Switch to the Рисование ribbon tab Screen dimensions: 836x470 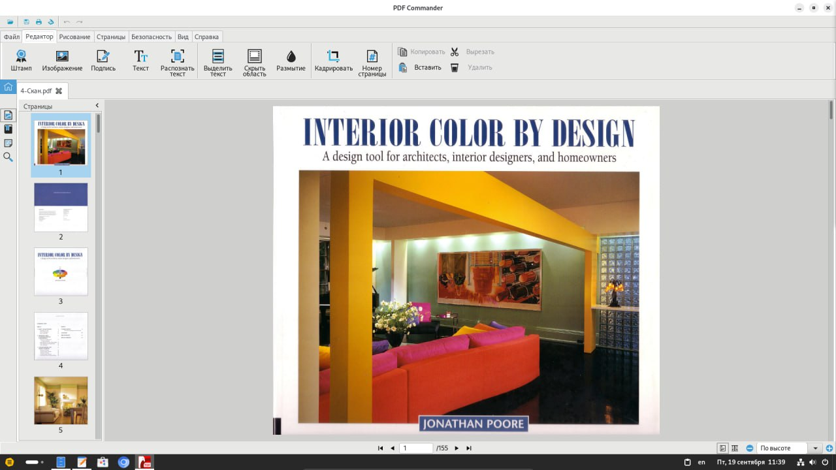(74, 37)
